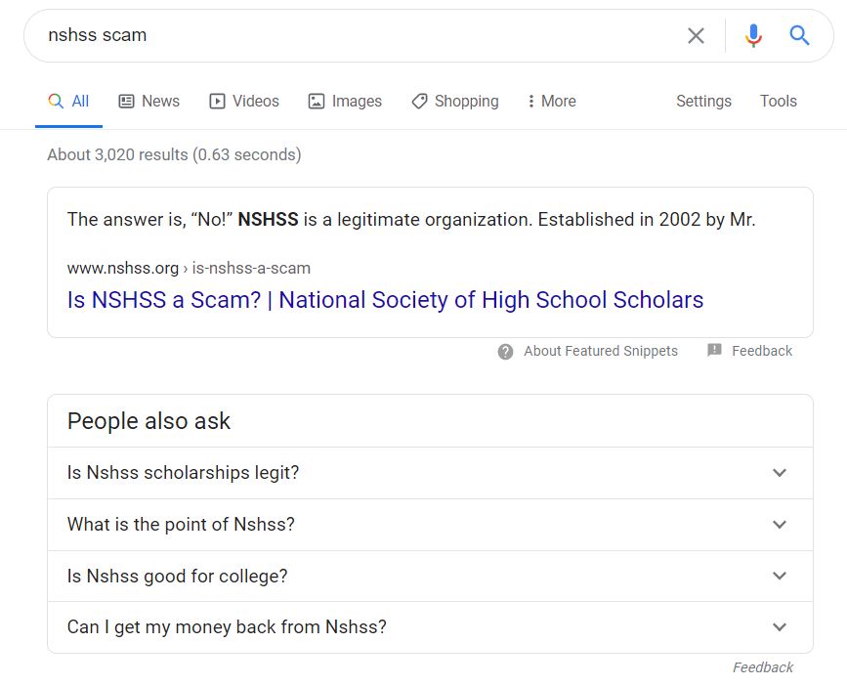This screenshot has width=847, height=686.
Task: Click the blue magnifying glass search icon
Action: pos(799,35)
